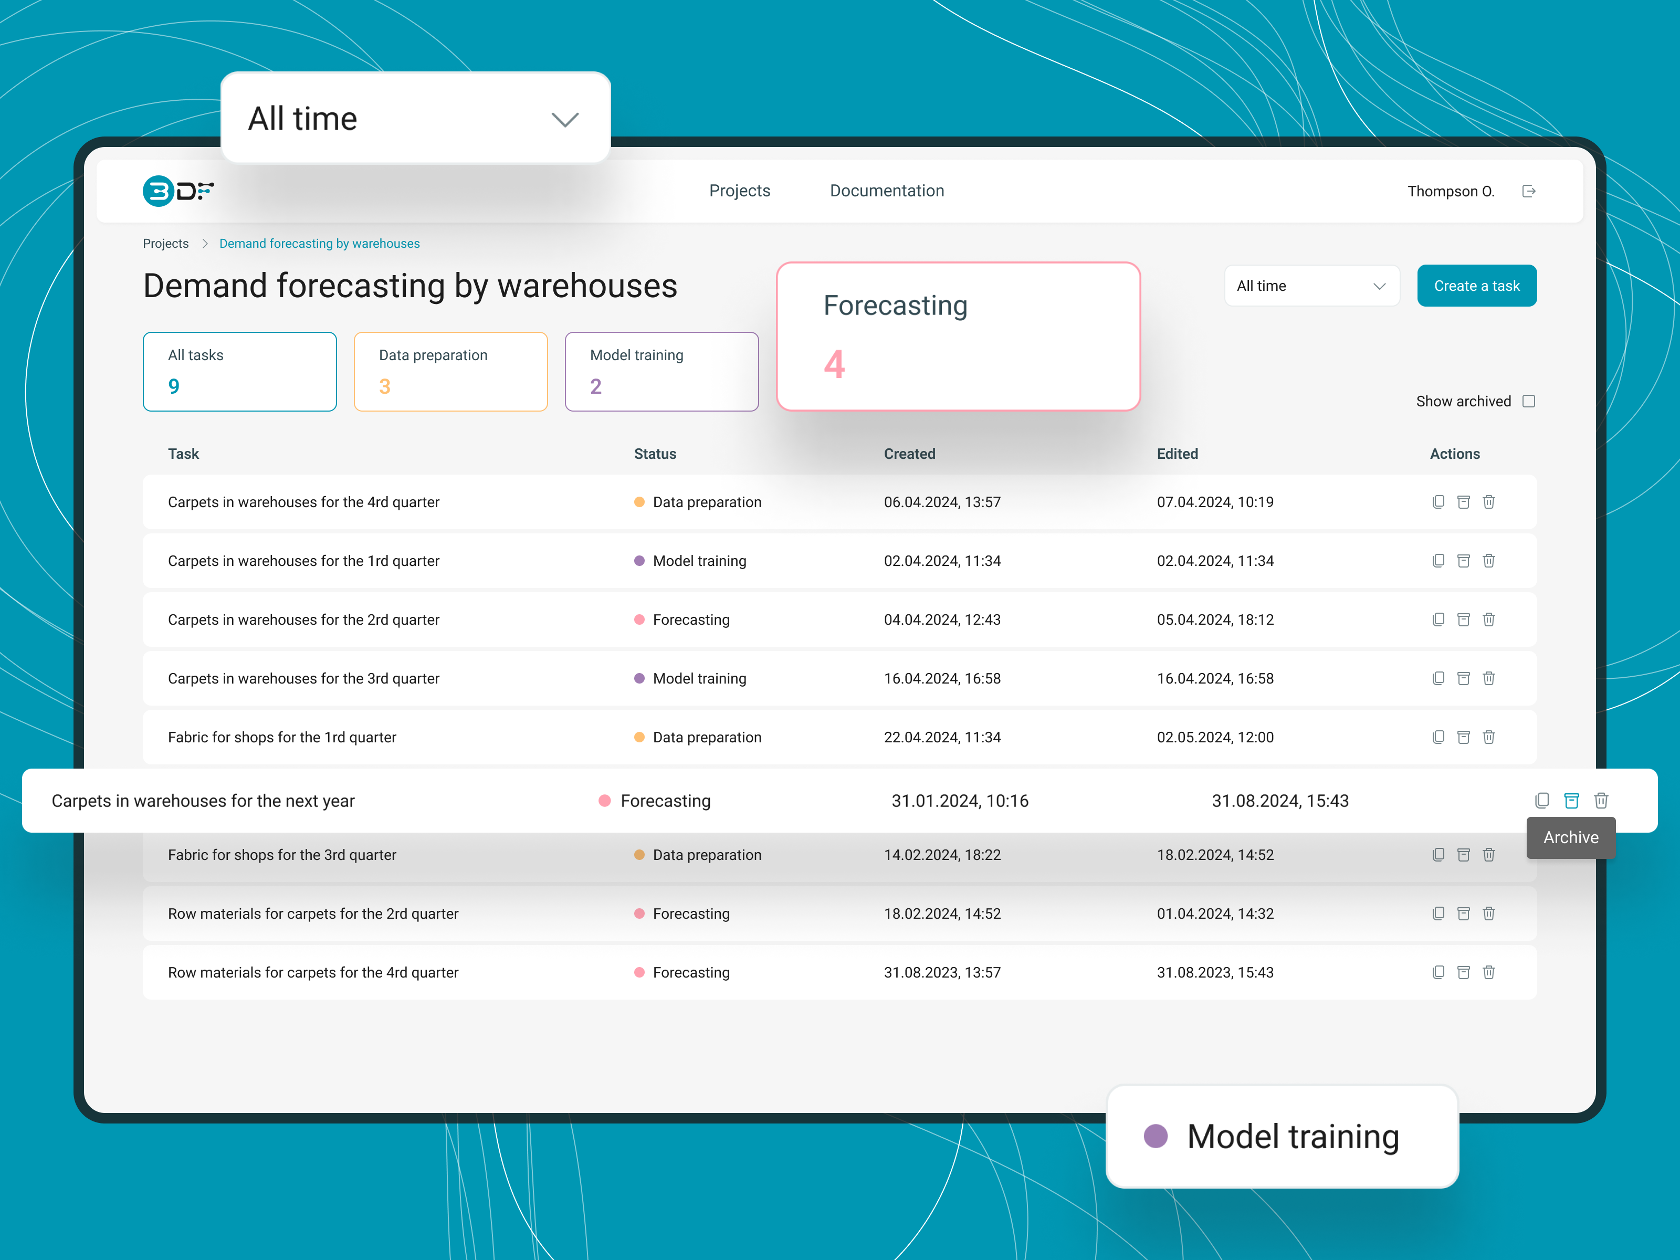The height and width of the screenshot is (1260, 1680).
Task: Click the logout icon next to Thompson O.
Action: point(1528,192)
